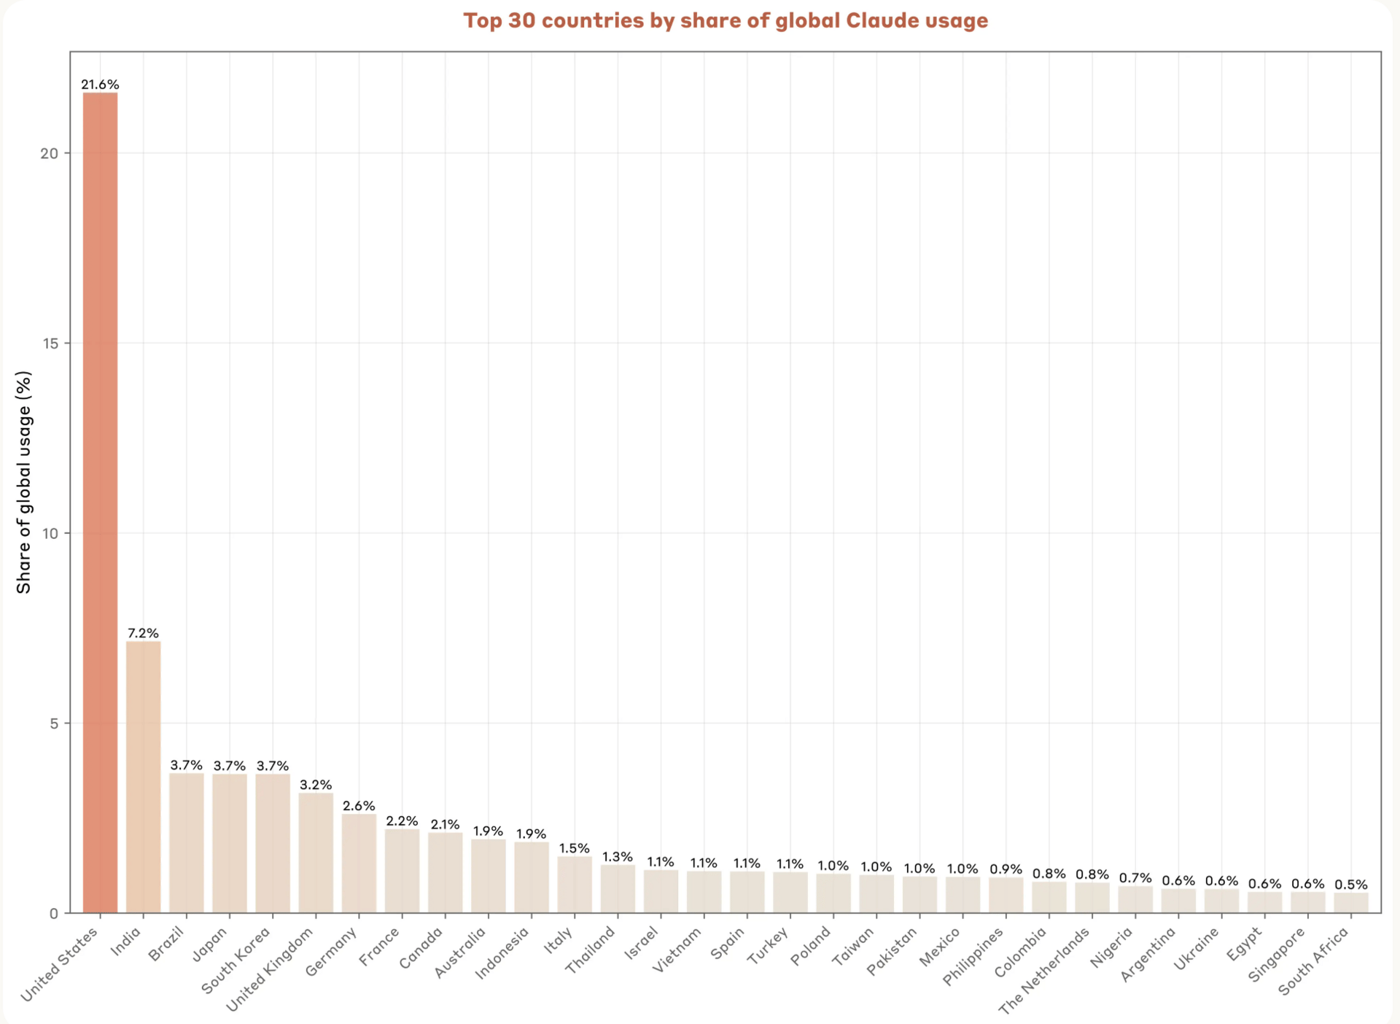1400x1024 pixels.
Task: Select the Brazil bar
Action: [x=186, y=842]
